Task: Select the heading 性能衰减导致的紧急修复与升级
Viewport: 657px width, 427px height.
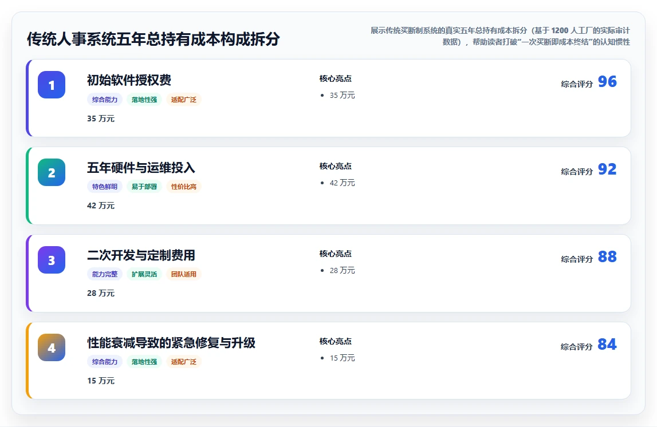Action: tap(171, 342)
